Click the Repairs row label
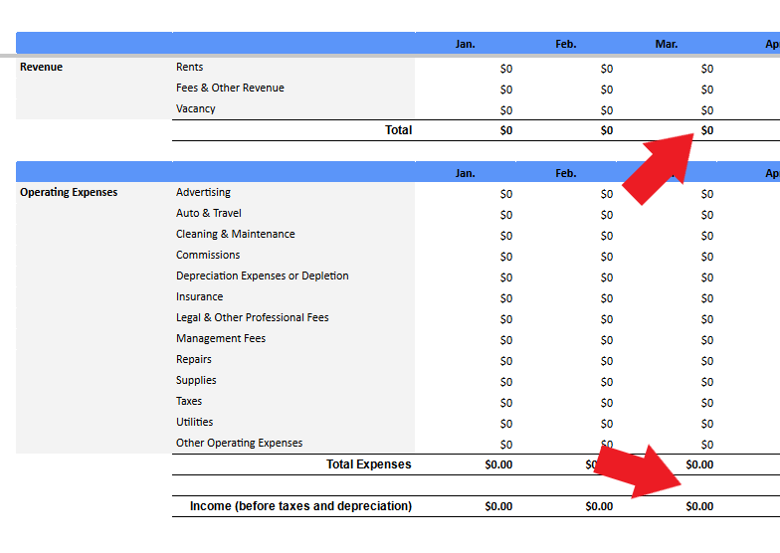 pyautogui.click(x=193, y=360)
